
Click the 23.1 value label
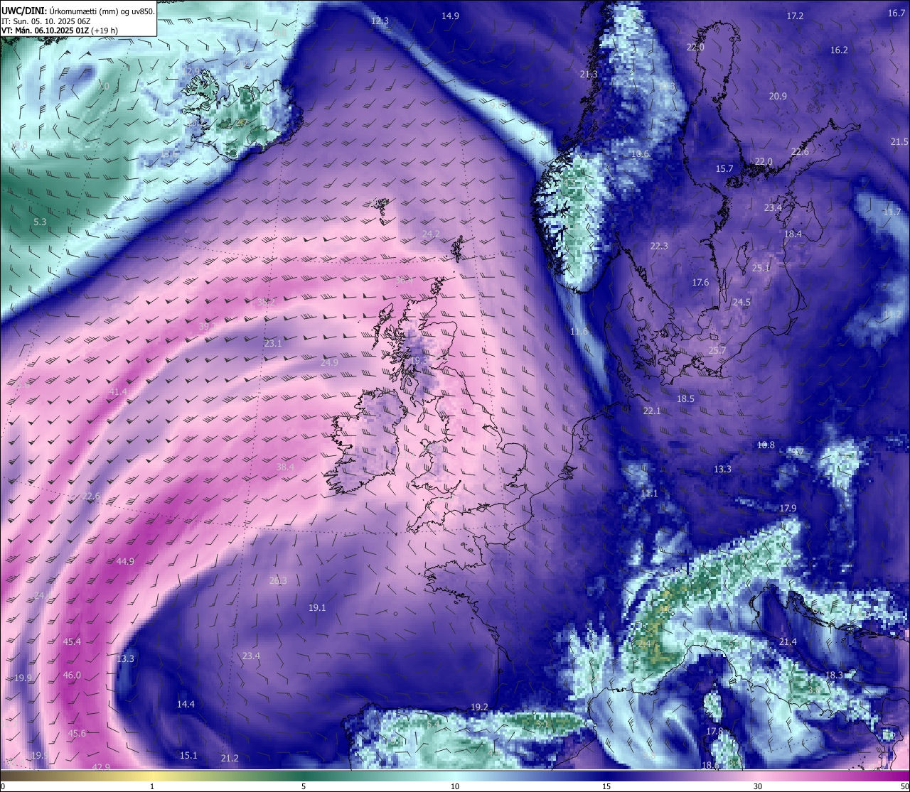(273, 343)
